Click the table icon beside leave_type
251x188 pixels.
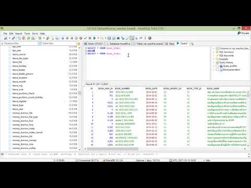10,105
